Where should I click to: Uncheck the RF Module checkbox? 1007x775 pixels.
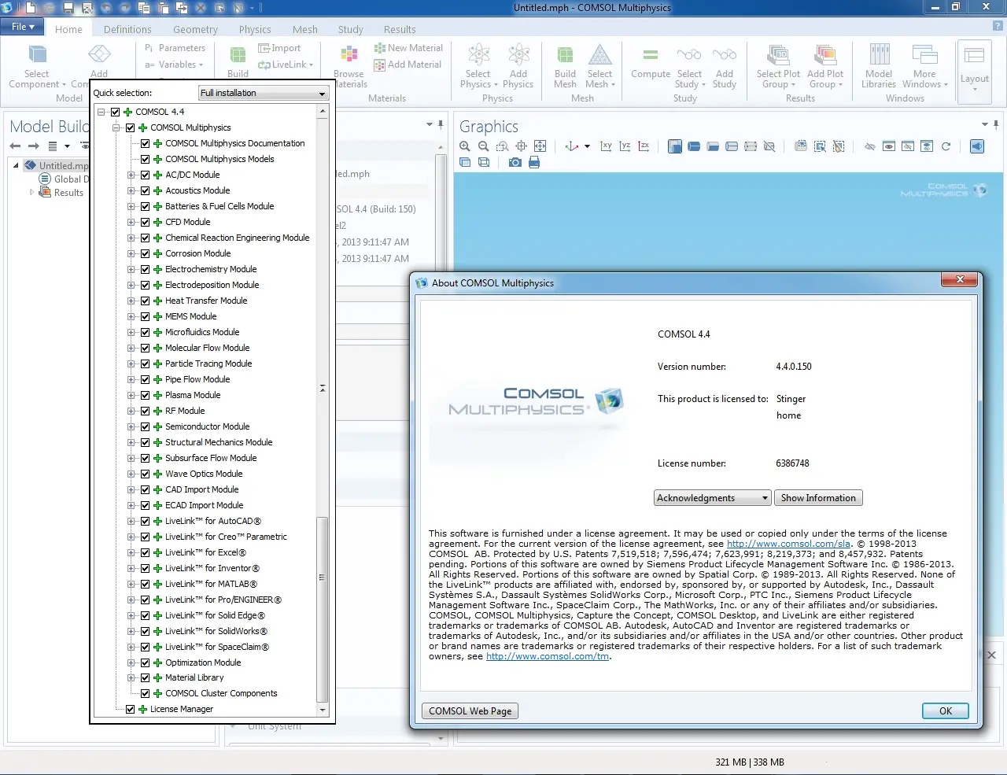pos(146,411)
